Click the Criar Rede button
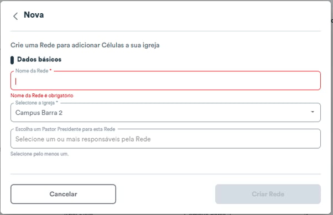 point(268,194)
